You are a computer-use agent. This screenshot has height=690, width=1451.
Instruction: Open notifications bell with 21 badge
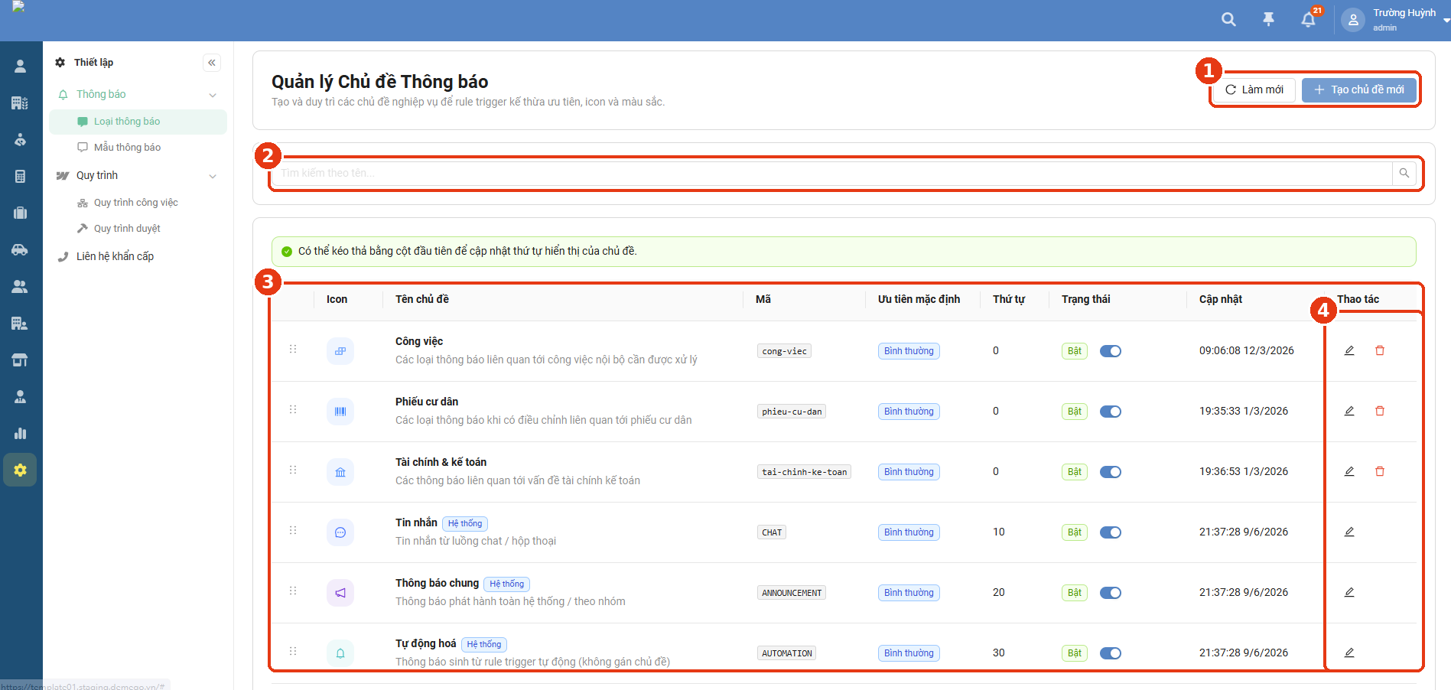pos(1309,20)
